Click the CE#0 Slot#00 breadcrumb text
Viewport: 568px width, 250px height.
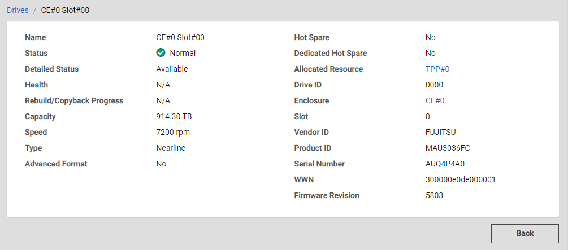(65, 10)
